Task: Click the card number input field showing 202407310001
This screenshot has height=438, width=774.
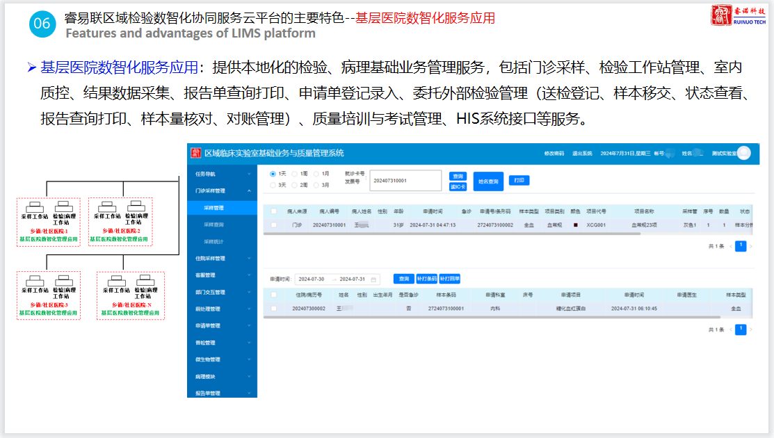Action: click(x=406, y=180)
